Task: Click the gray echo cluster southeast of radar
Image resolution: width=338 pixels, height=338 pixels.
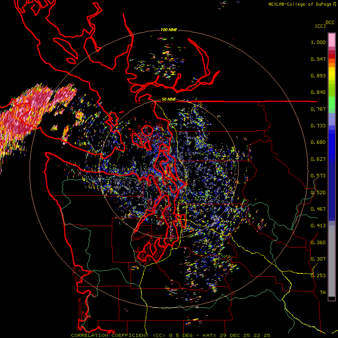Action: coord(216,221)
